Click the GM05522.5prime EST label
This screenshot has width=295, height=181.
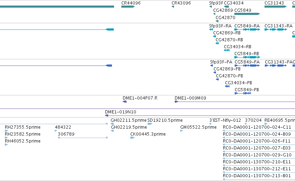point(199,127)
